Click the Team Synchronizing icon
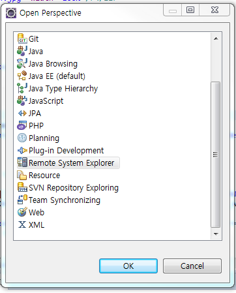The height and width of the screenshot is (293, 236). (22, 200)
